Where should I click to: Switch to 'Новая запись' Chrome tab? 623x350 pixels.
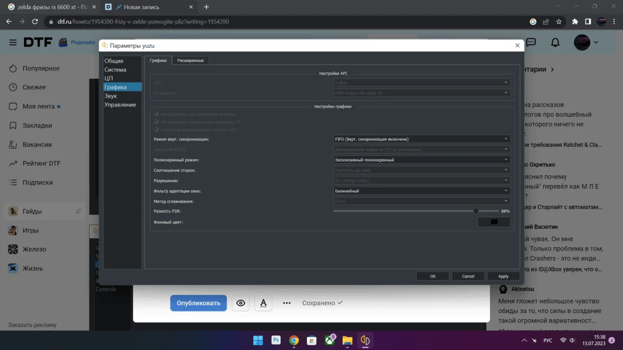click(148, 7)
